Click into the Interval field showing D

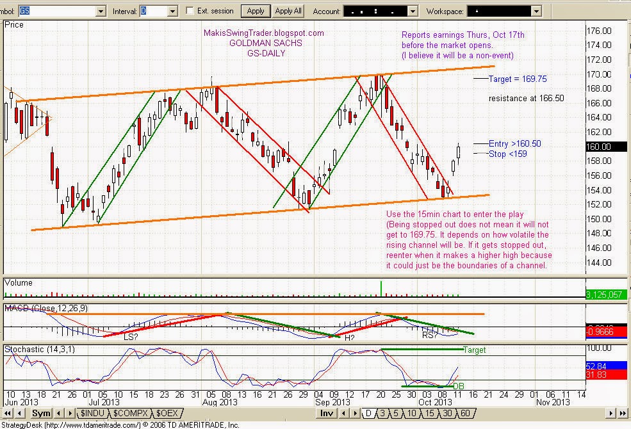tap(154, 12)
